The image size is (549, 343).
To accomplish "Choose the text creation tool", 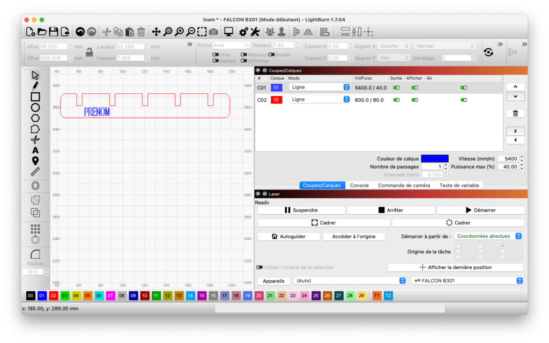I will [x=35, y=150].
